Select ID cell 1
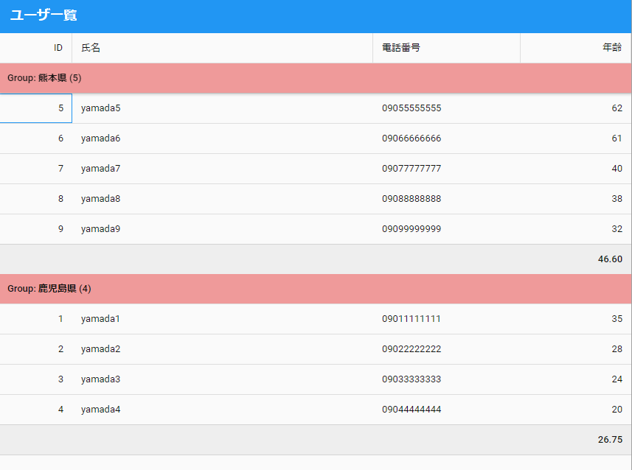Screen dimensions: 632x470 36,319
